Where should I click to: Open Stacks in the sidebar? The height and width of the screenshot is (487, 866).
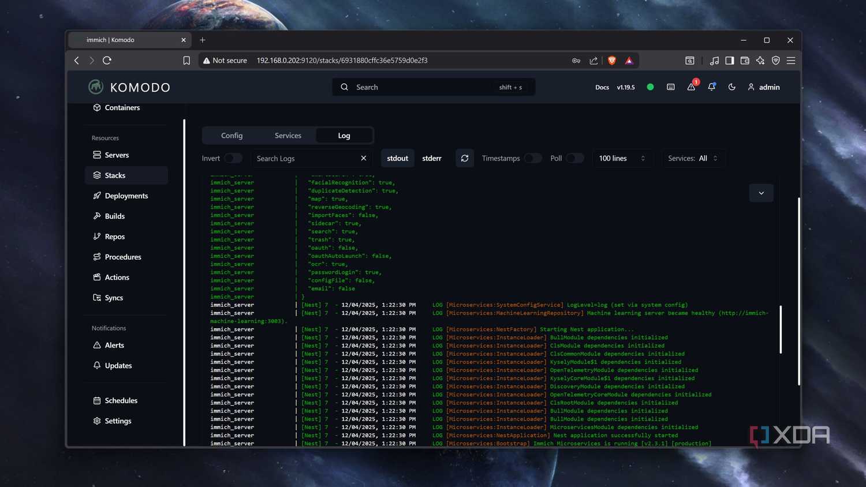coord(126,175)
